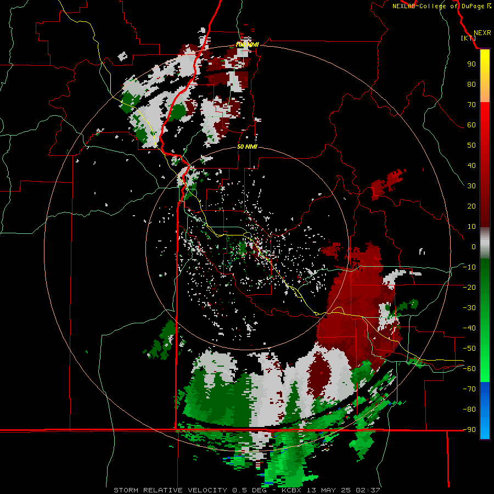Select the 50 NMI range ring label
Viewport: 494px width, 494px height.
(x=248, y=147)
